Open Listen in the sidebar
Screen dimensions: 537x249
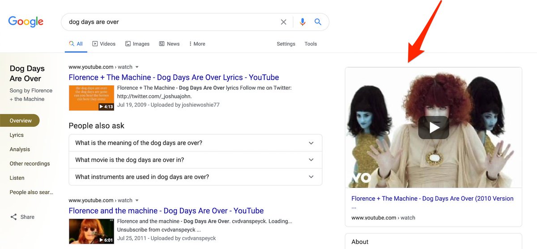click(17, 178)
